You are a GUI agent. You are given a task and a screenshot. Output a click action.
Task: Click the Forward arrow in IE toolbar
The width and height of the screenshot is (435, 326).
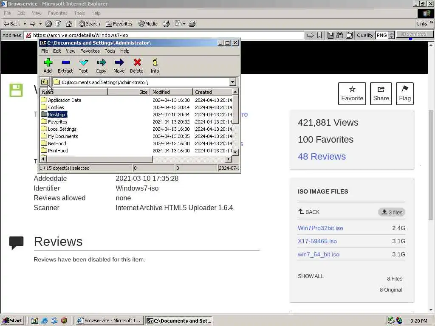tap(33, 24)
